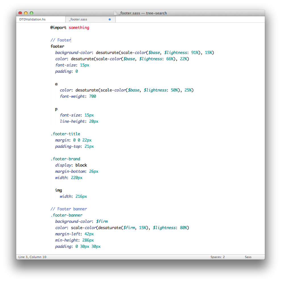
Task: Click the .footer-banner selector line
Action: (x=67, y=215)
